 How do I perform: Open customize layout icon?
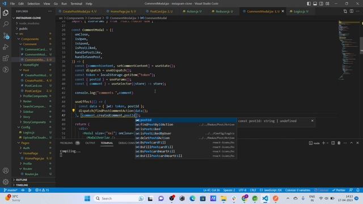tap(327, 3)
